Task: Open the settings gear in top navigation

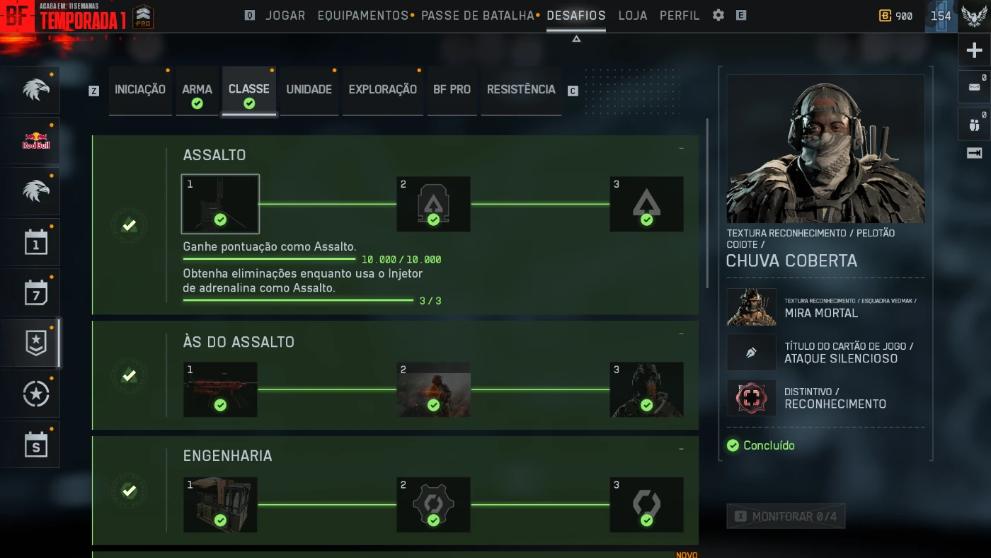Action: point(718,15)
